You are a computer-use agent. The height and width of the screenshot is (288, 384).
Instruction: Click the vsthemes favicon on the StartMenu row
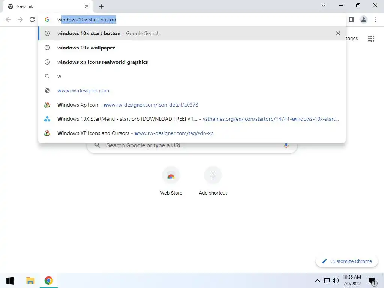tap(47, 119)
